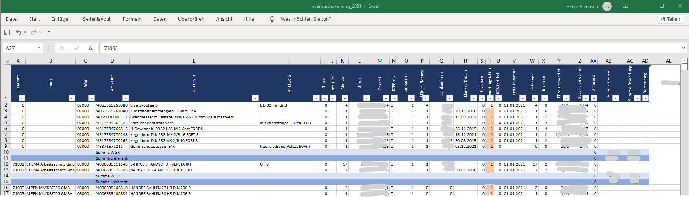Screen dimensions: 689x197
Task: Open the Formeln ribbon tab
Action: (132, 19)
